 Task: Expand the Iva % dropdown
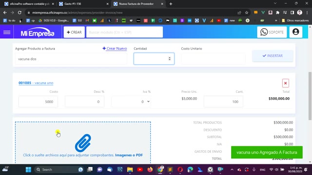click(x=131, y=102)
